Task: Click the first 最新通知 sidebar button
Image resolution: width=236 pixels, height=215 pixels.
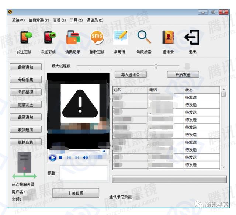Action: [26, 67]
